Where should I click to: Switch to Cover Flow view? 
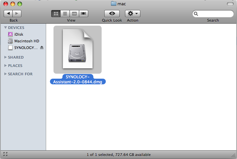pyautogui.click(x=84, y=14)
